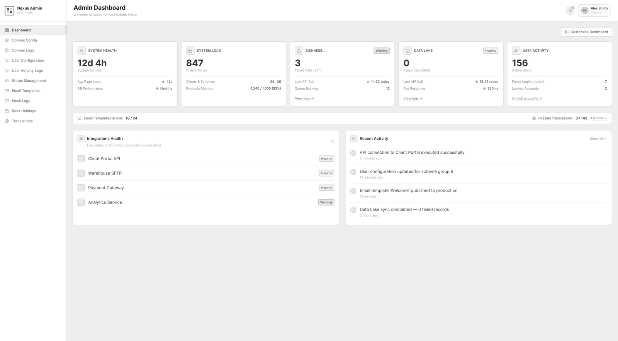Open Comms Logs page

click(x=33, y=50)
